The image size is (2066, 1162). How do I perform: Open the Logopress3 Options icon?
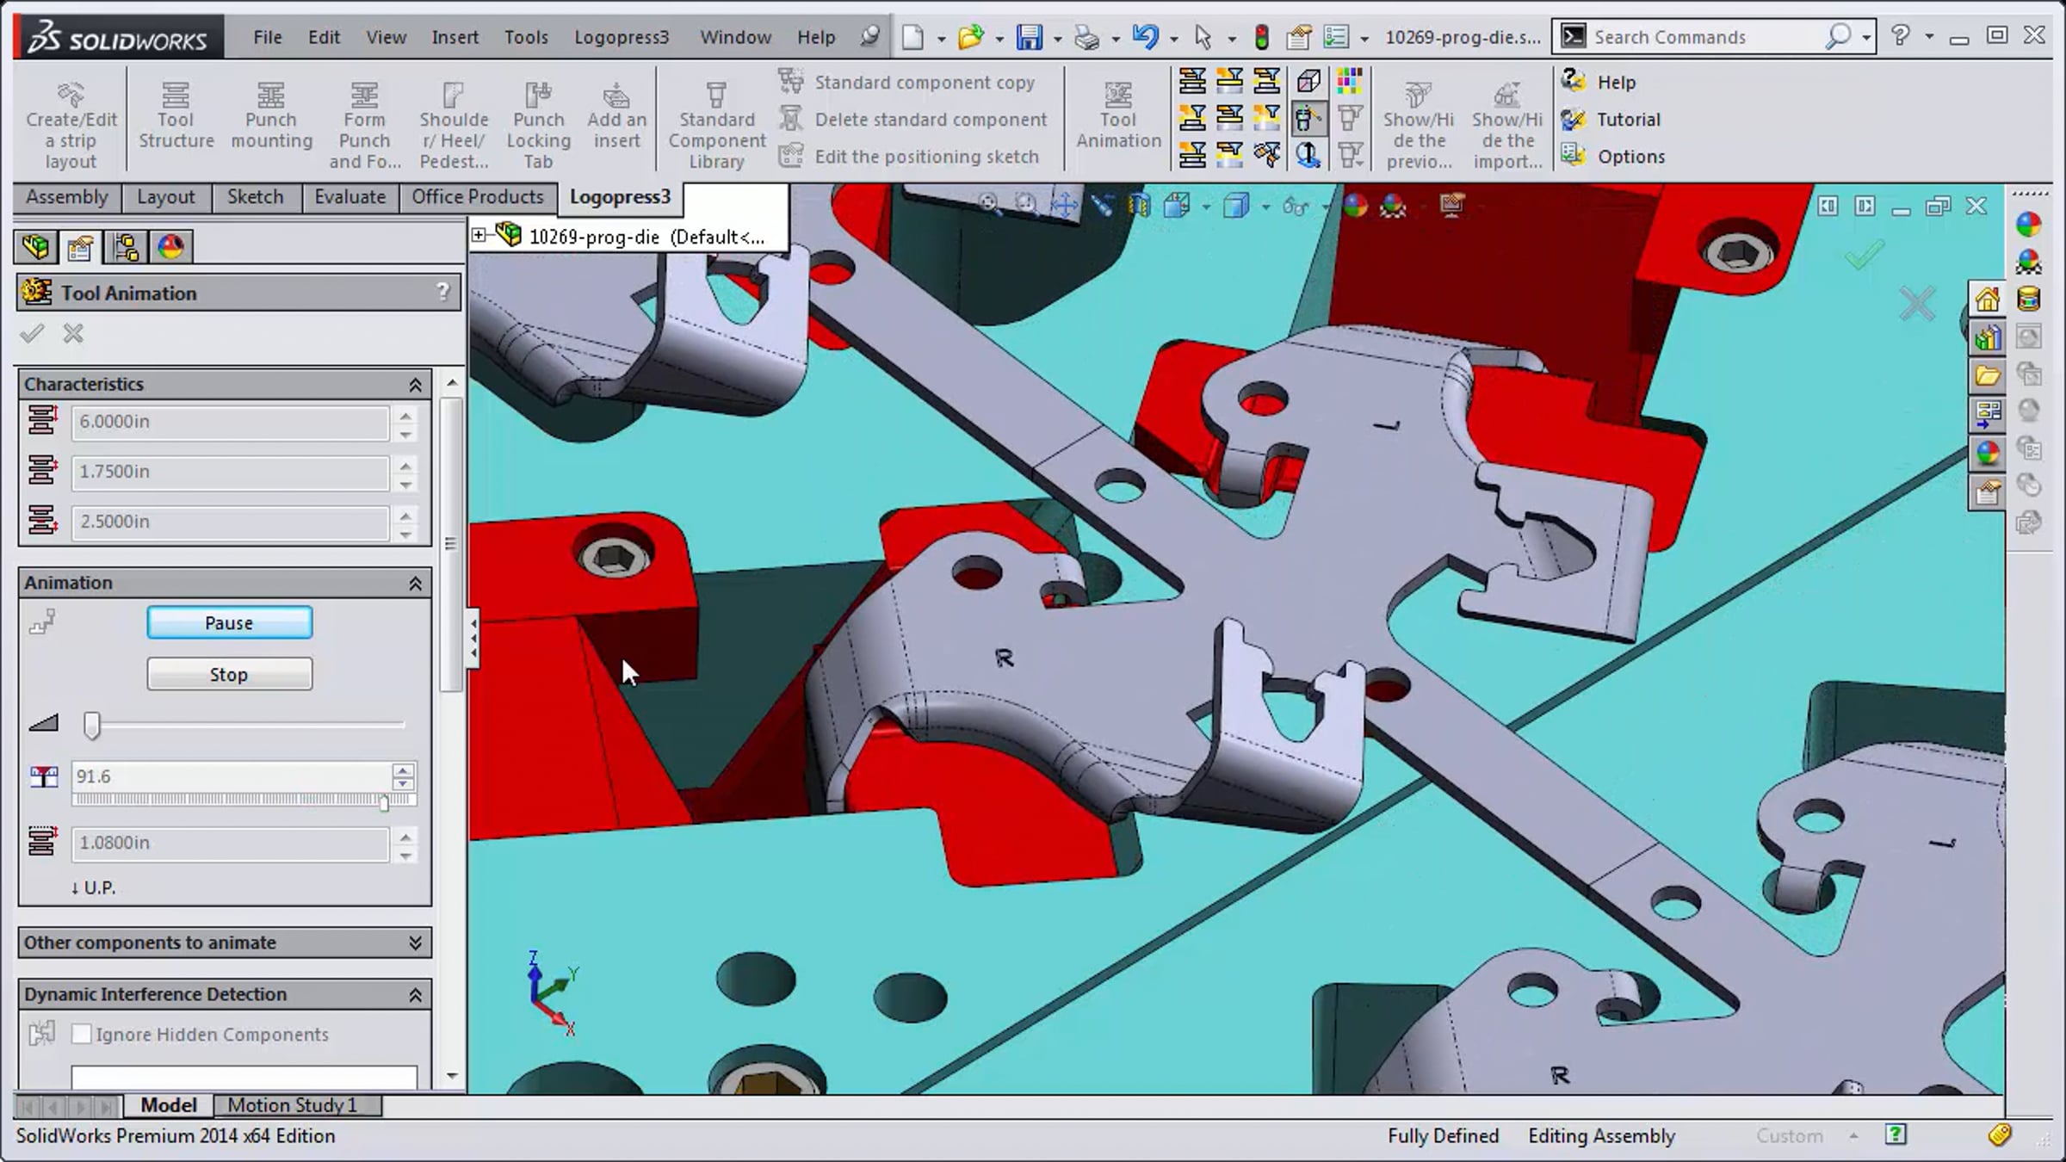(1574, 156)
